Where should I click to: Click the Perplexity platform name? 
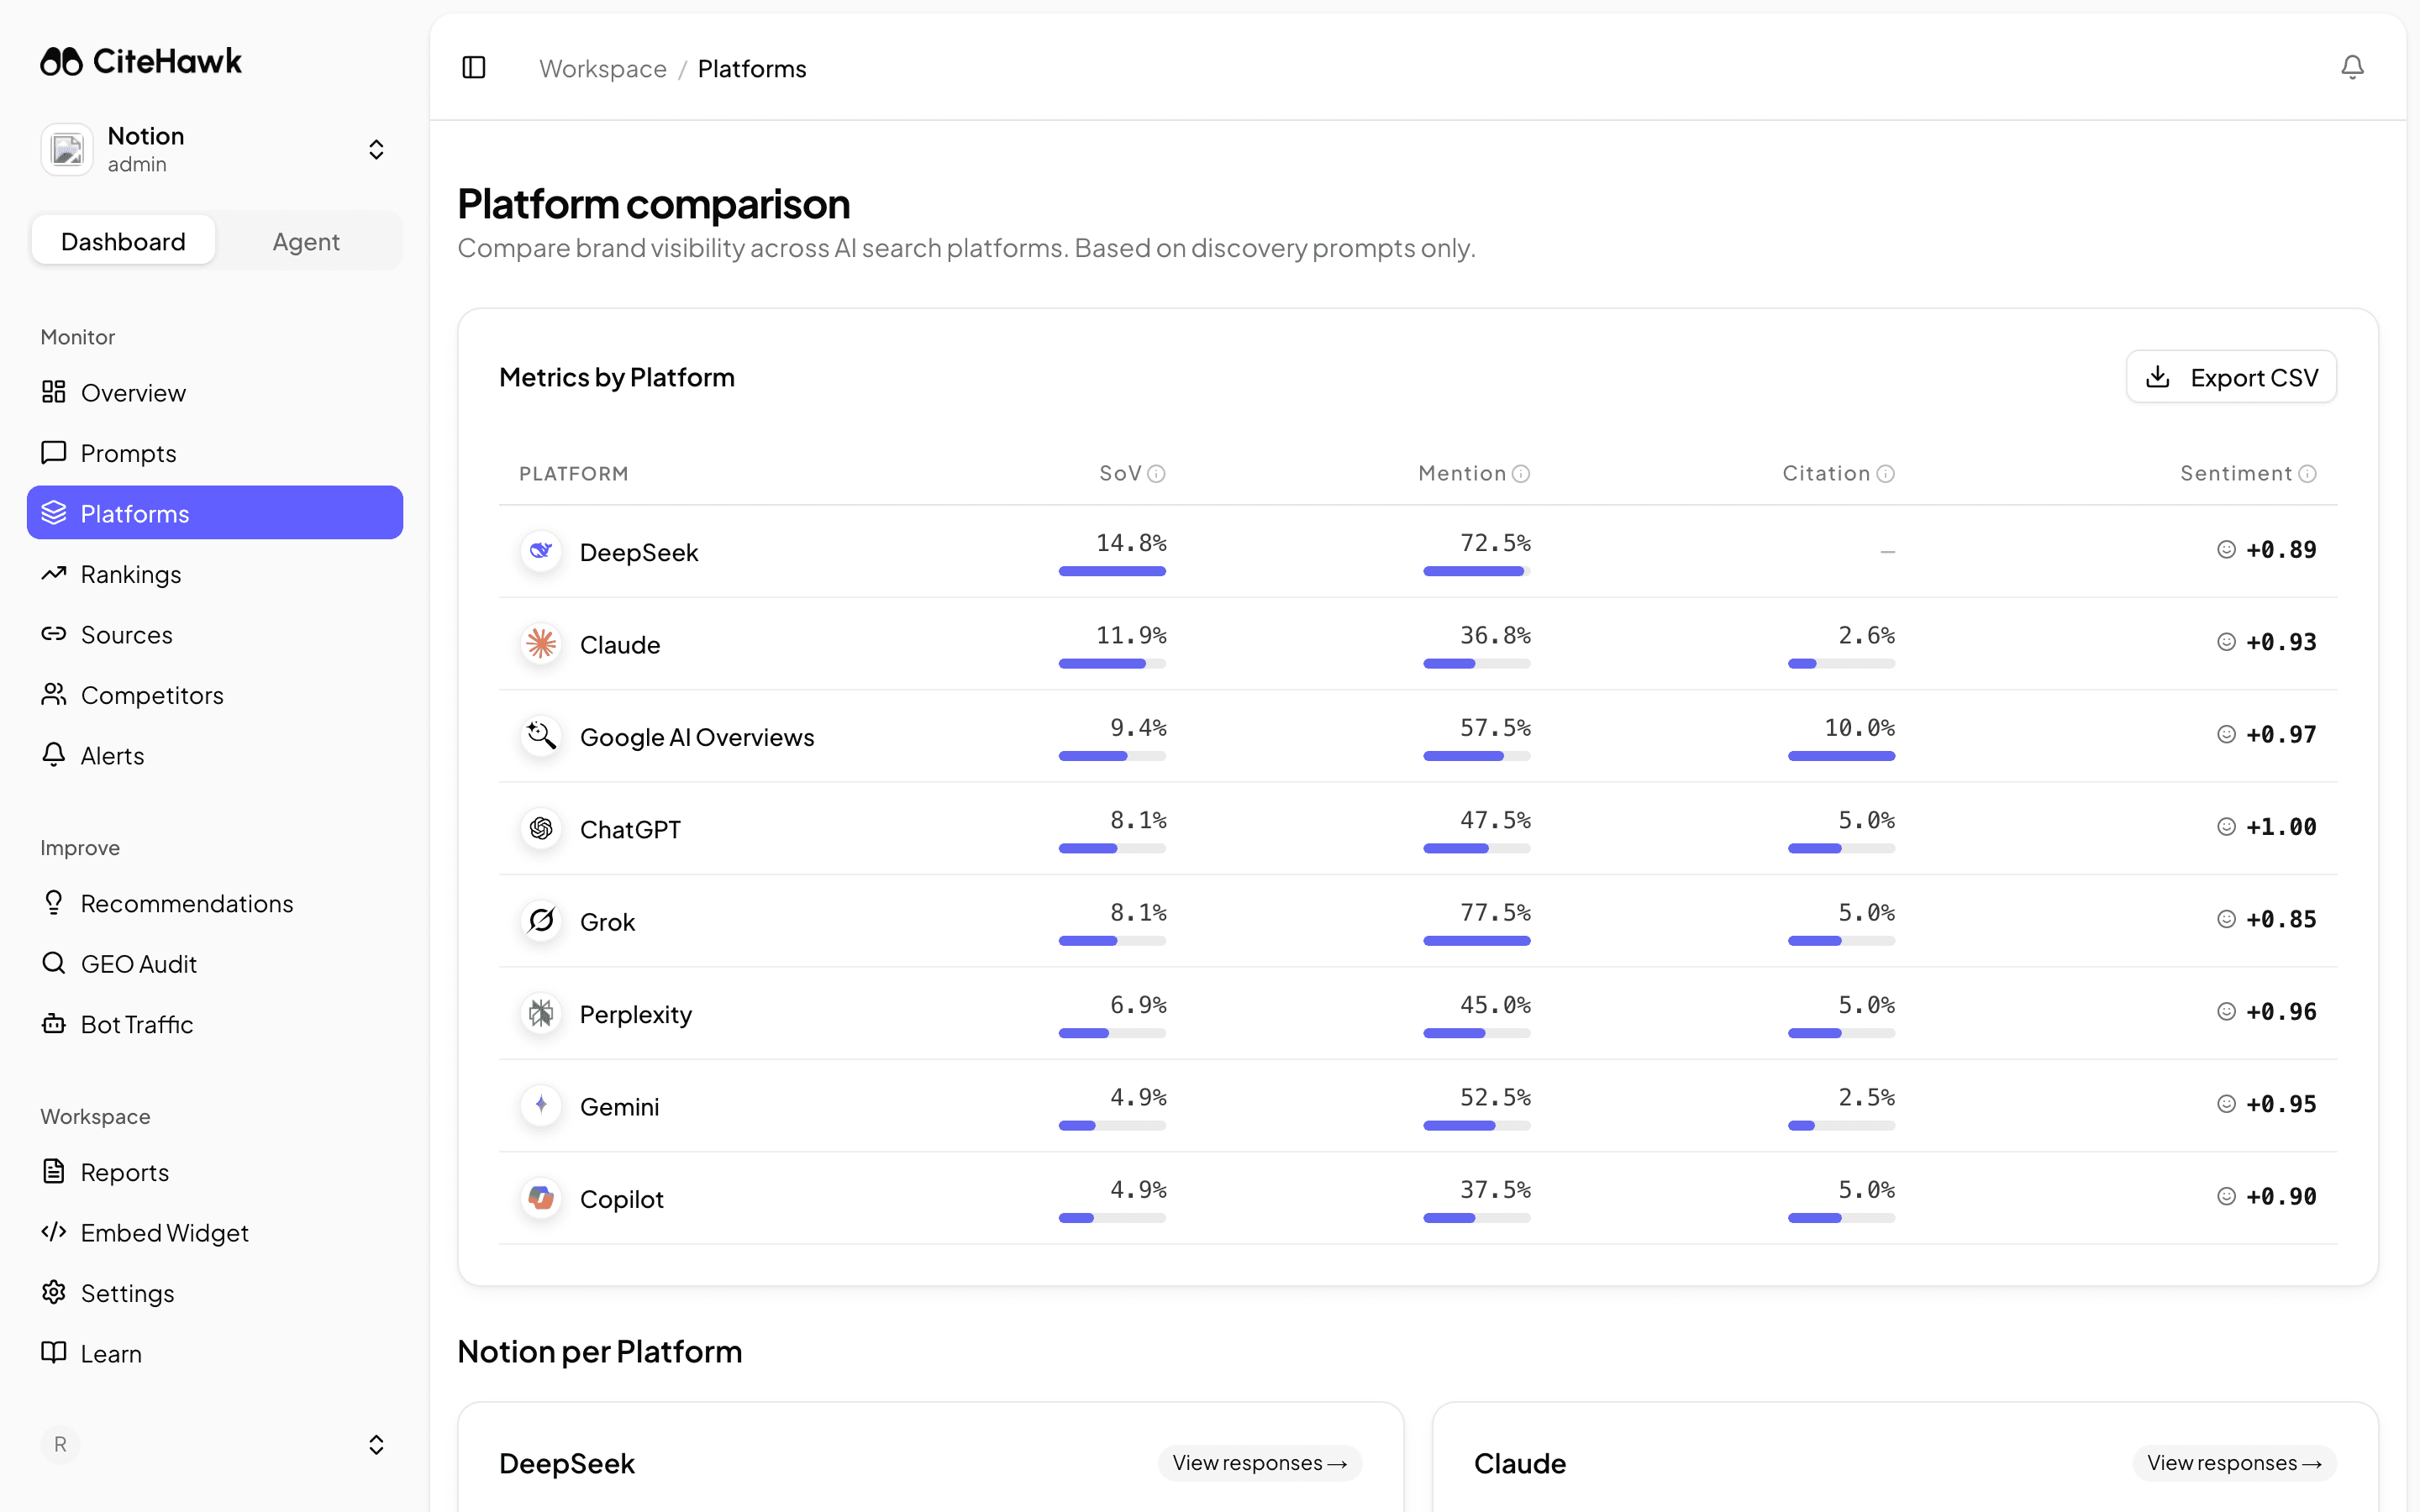coord(636,1014)
